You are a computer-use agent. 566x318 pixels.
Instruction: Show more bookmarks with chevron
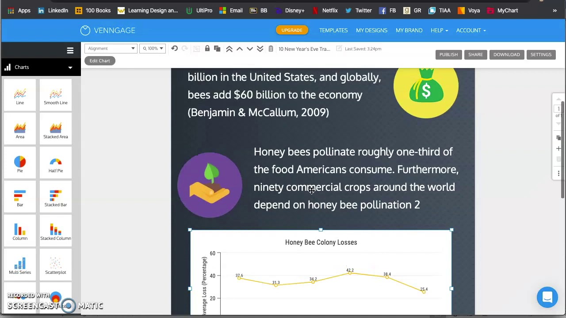(x=555, y=11)
